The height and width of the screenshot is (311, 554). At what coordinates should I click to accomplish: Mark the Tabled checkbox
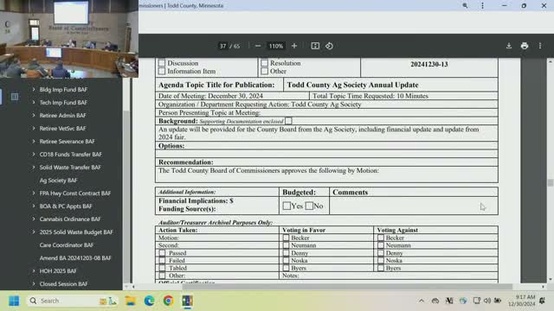[x=162, y=268]
